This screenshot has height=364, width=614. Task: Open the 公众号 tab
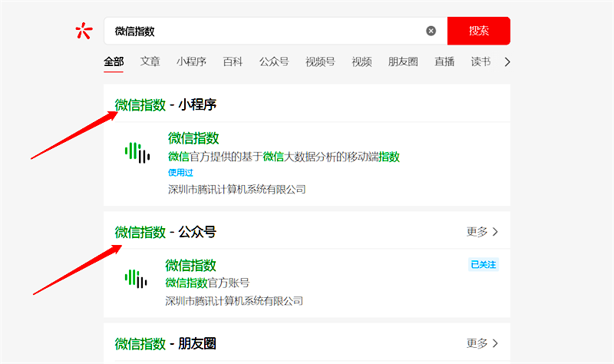[274, 61]
